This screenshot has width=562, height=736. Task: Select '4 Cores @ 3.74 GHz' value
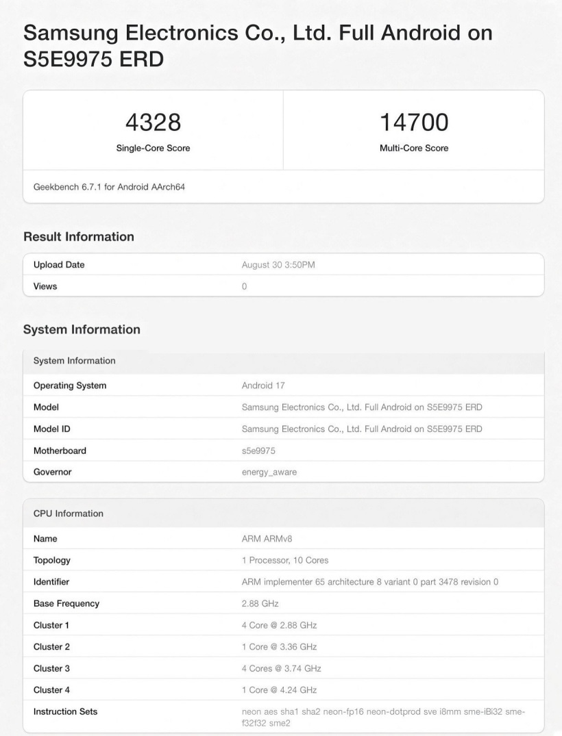(282, 668)
